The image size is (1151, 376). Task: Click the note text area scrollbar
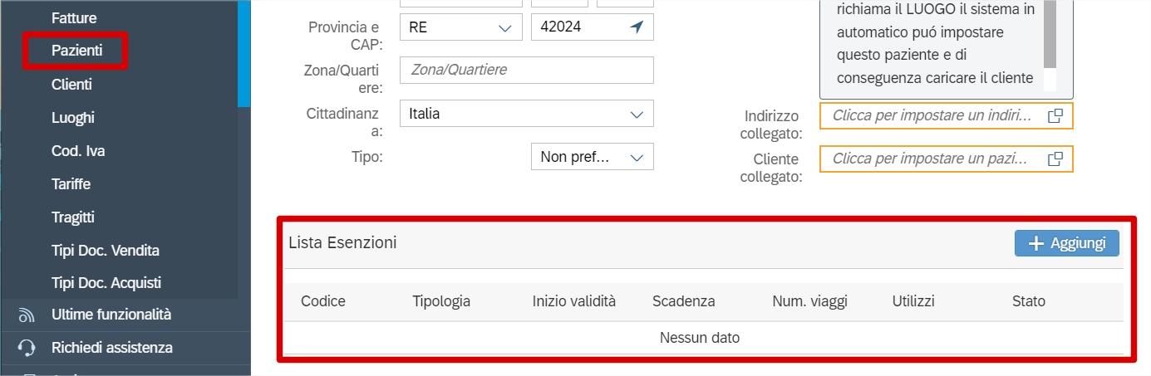pos(1050,33)
